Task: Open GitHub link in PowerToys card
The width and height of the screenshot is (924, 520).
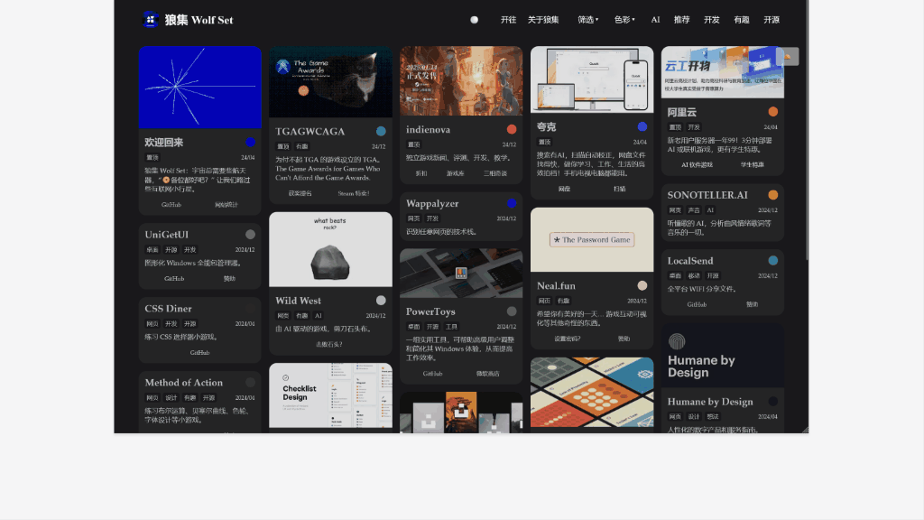Action: coord(432,374)
